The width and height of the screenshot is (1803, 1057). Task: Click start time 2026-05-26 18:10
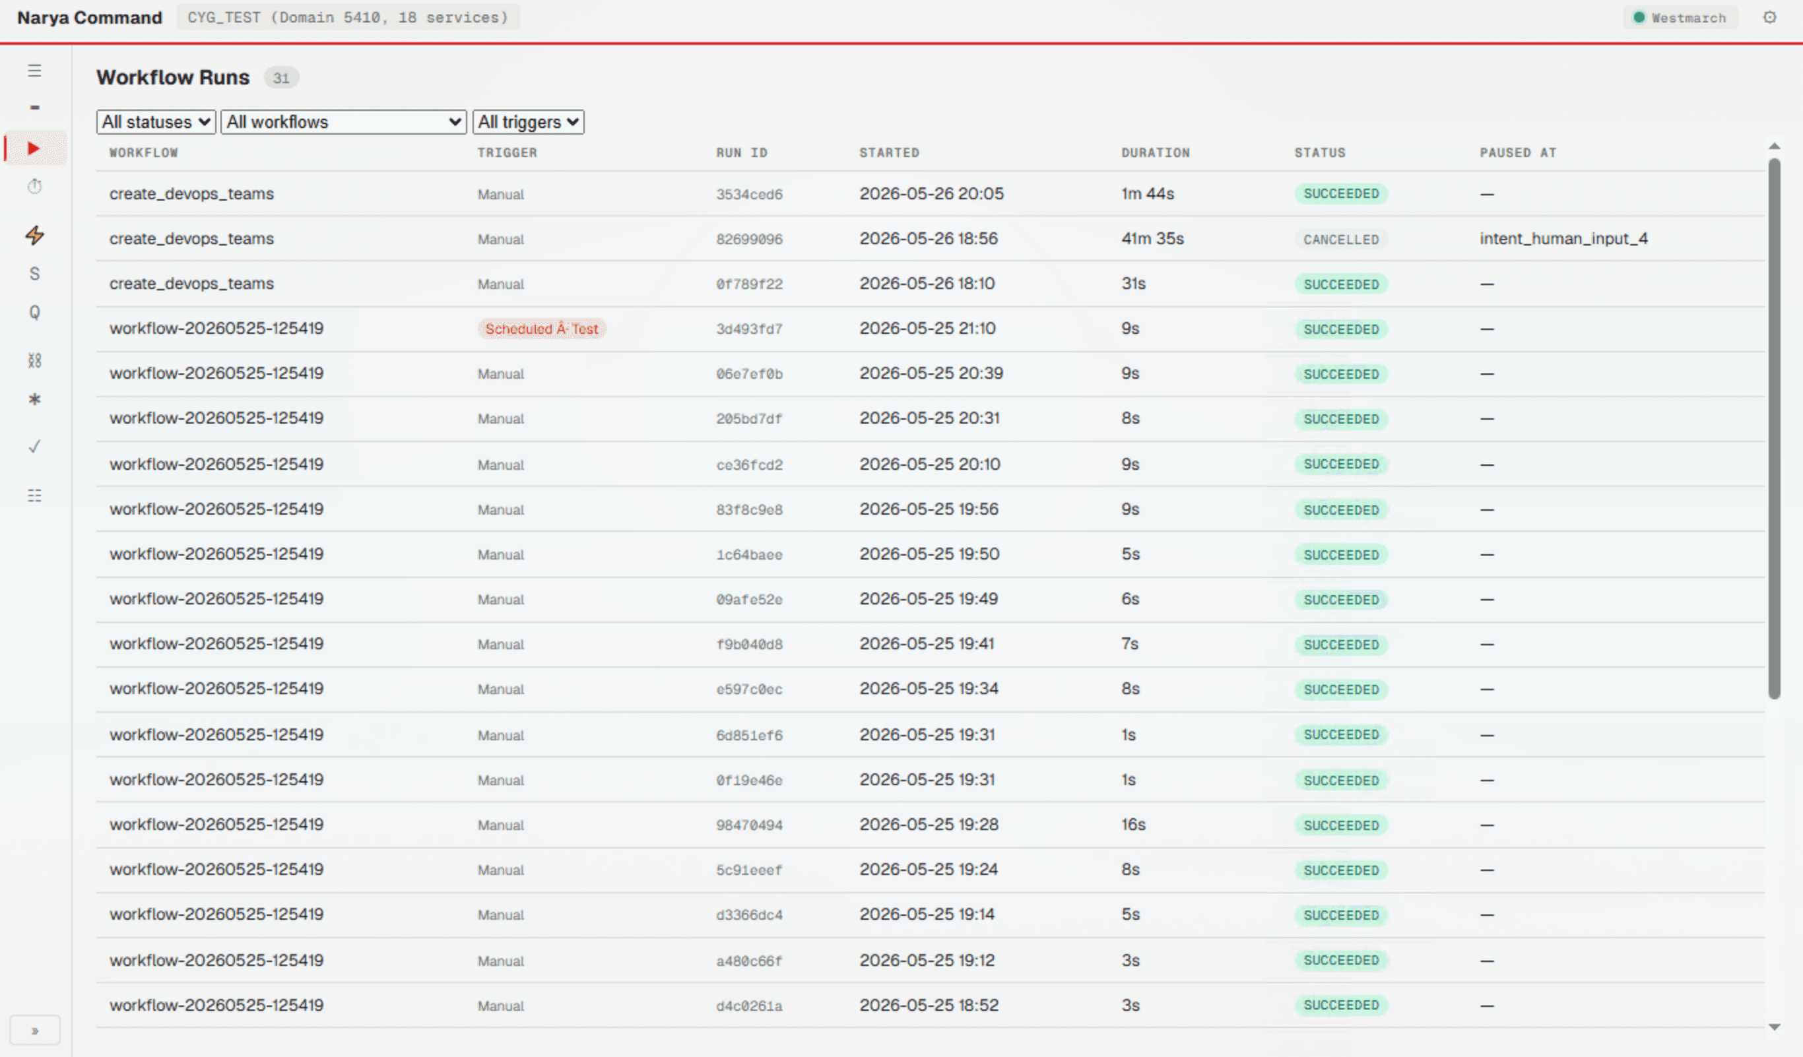pyautogui.click(x=927, y=284)
